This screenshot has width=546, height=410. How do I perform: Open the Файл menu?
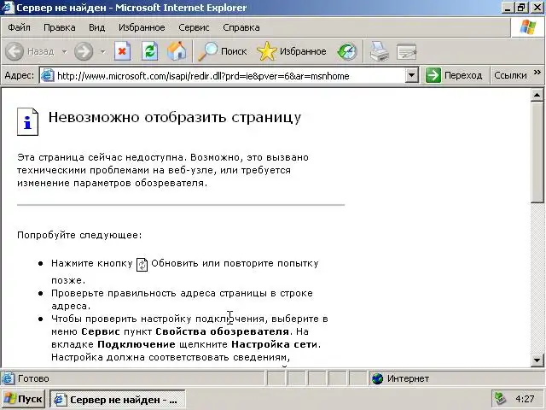point(19,27)
